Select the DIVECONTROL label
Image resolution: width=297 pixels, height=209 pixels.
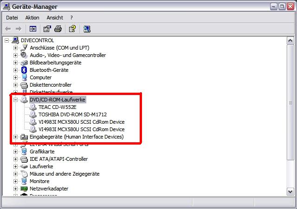tap(37, 40)
